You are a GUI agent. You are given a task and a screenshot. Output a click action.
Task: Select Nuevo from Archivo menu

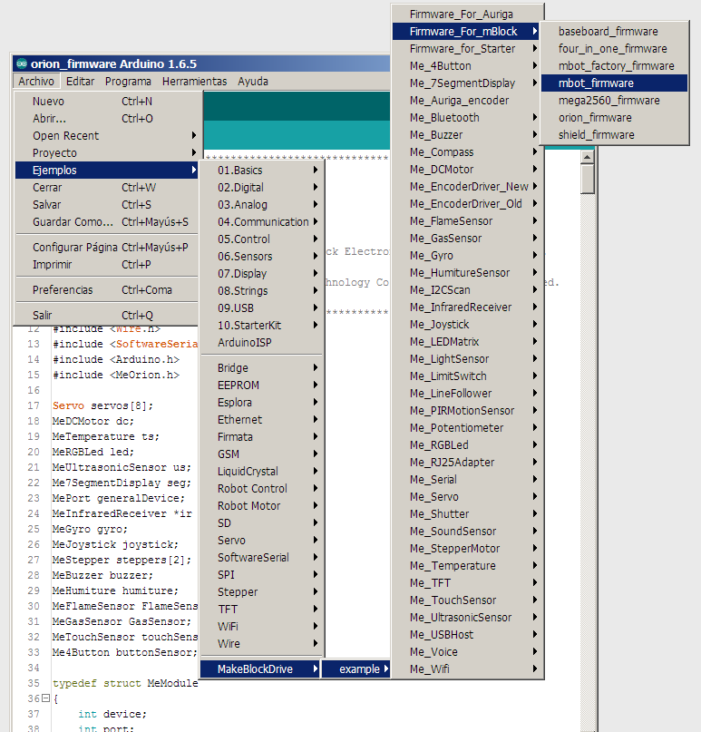(107, 102)
